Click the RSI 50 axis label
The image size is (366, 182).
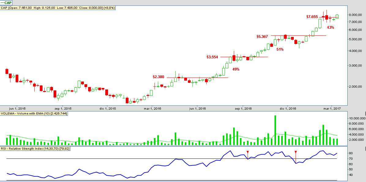pyautogui.click(x=351, y=169)
